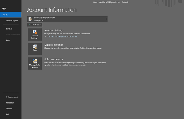The height and width of the screenshot is (119, 184).
Task: Click 'Manage the size of your mailbox' description
Action: coord(73,48)
